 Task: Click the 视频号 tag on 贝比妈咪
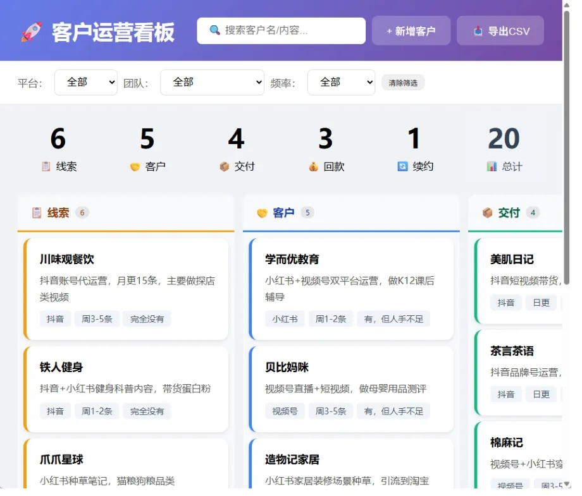click(x=285, y=411)
